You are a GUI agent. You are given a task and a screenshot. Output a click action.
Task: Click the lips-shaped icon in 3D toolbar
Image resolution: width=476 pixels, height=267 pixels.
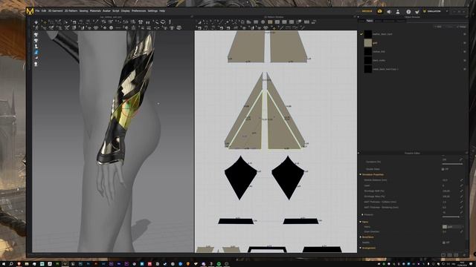[163, 22]
